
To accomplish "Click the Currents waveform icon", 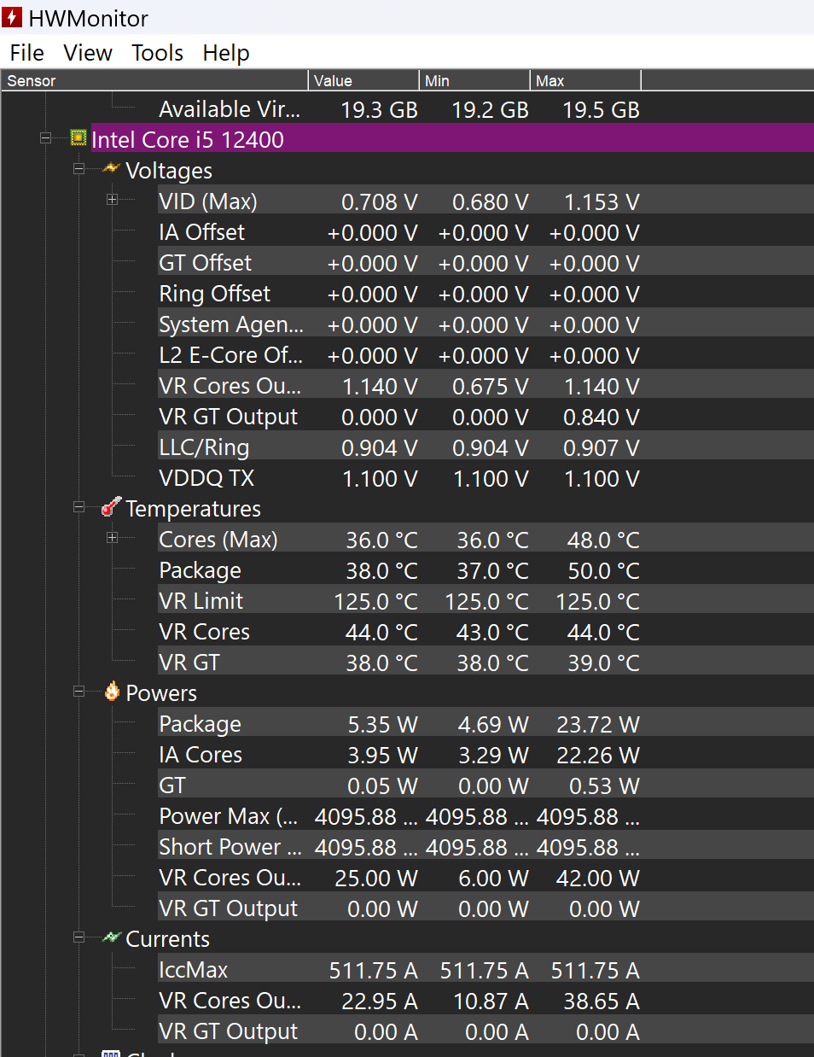I will coord(111,937).
